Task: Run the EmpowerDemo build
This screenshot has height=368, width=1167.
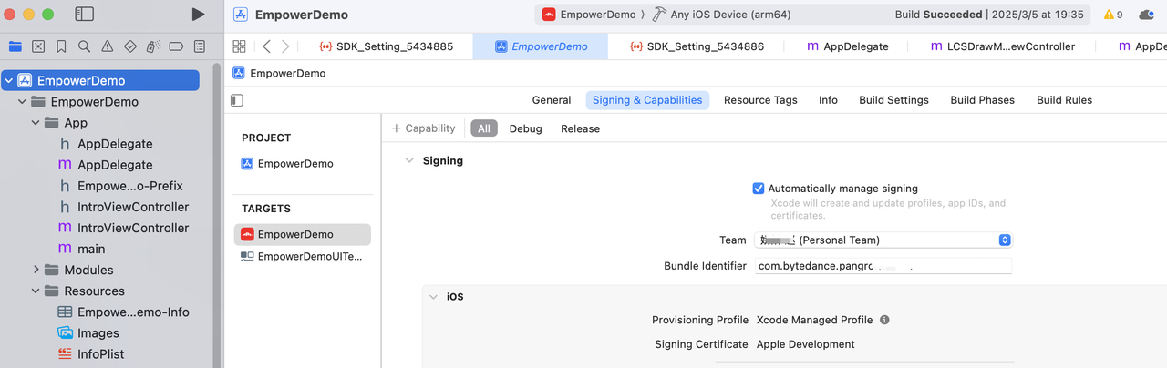Action: click(198, 15)
